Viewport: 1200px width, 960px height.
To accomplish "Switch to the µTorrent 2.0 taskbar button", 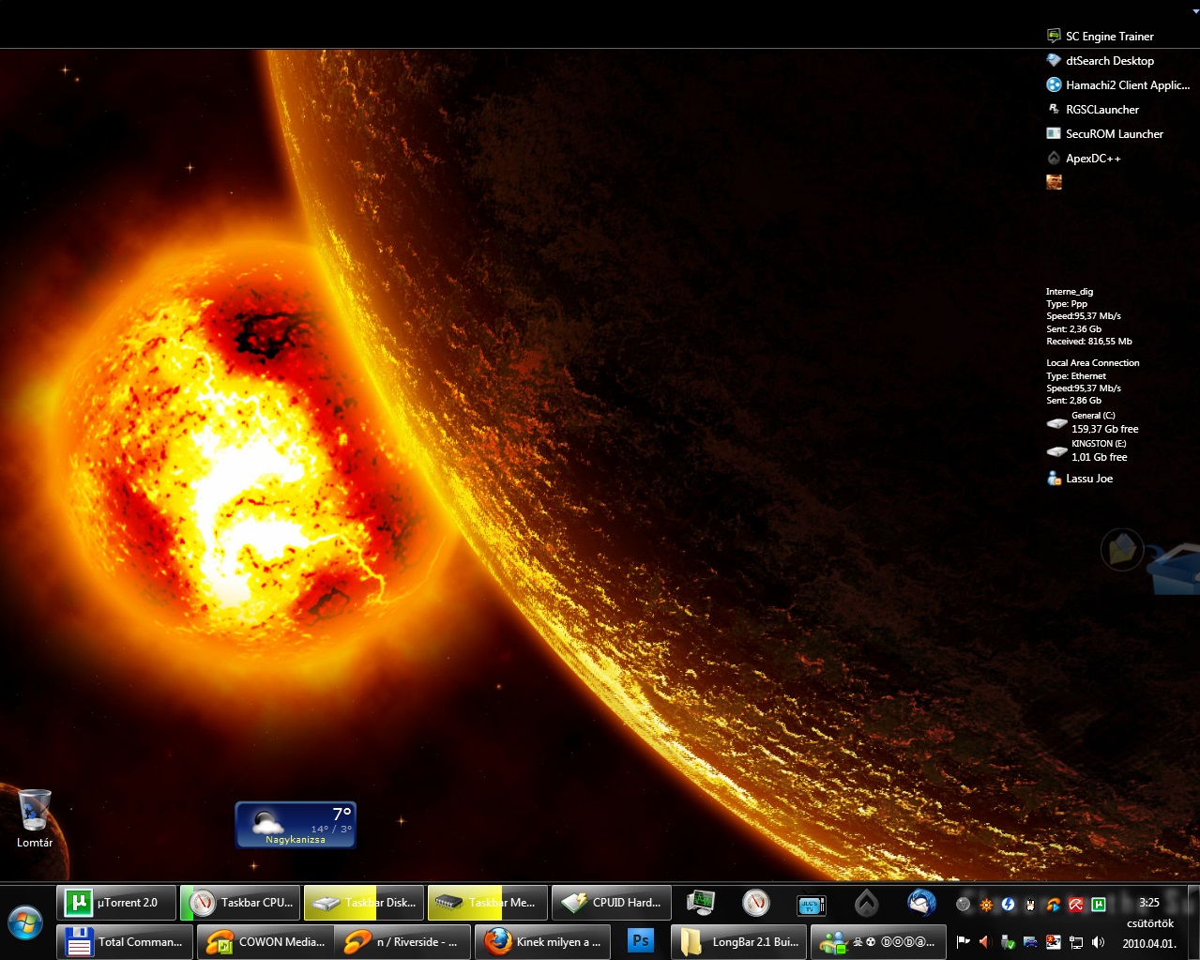I will [x=116, y=903].
